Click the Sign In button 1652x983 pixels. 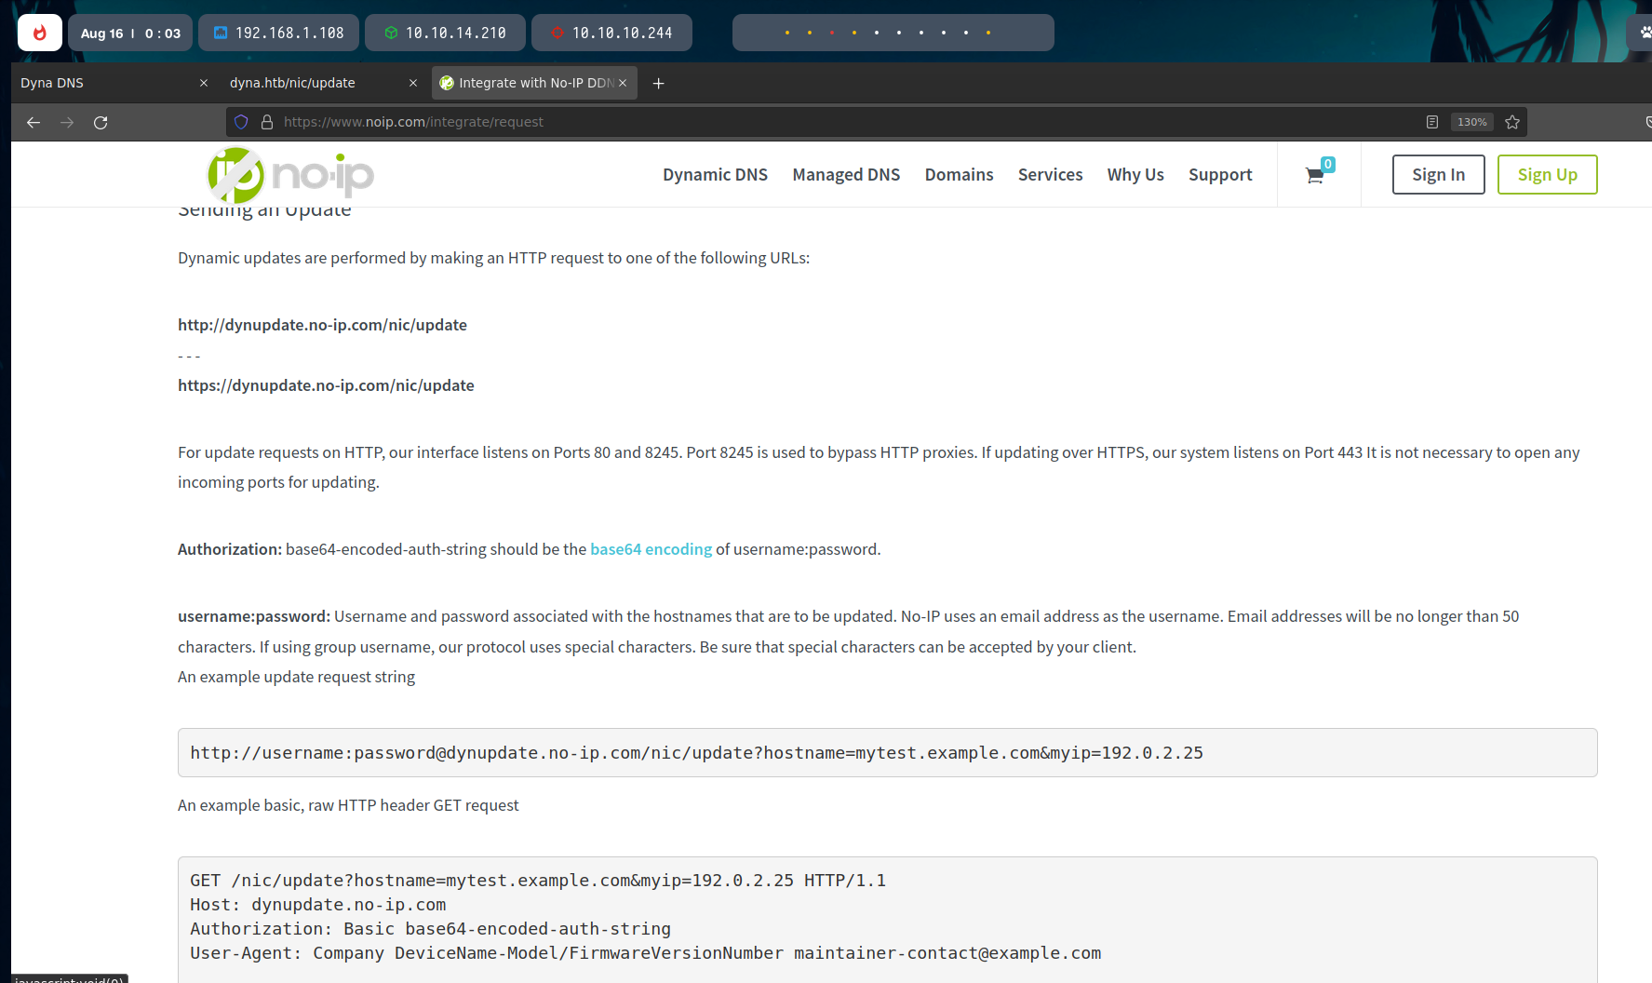coord(1438,175)
